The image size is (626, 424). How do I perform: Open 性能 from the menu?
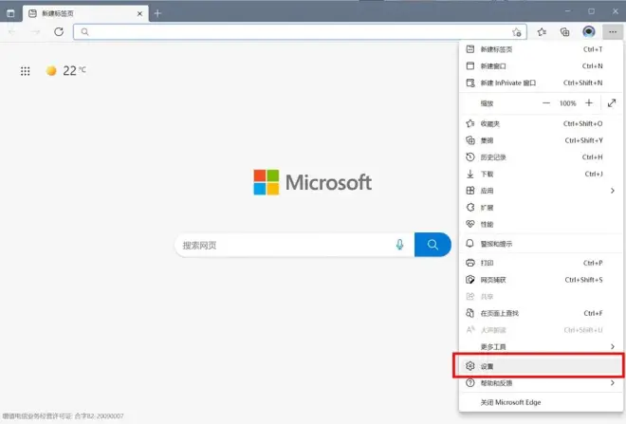541,225
